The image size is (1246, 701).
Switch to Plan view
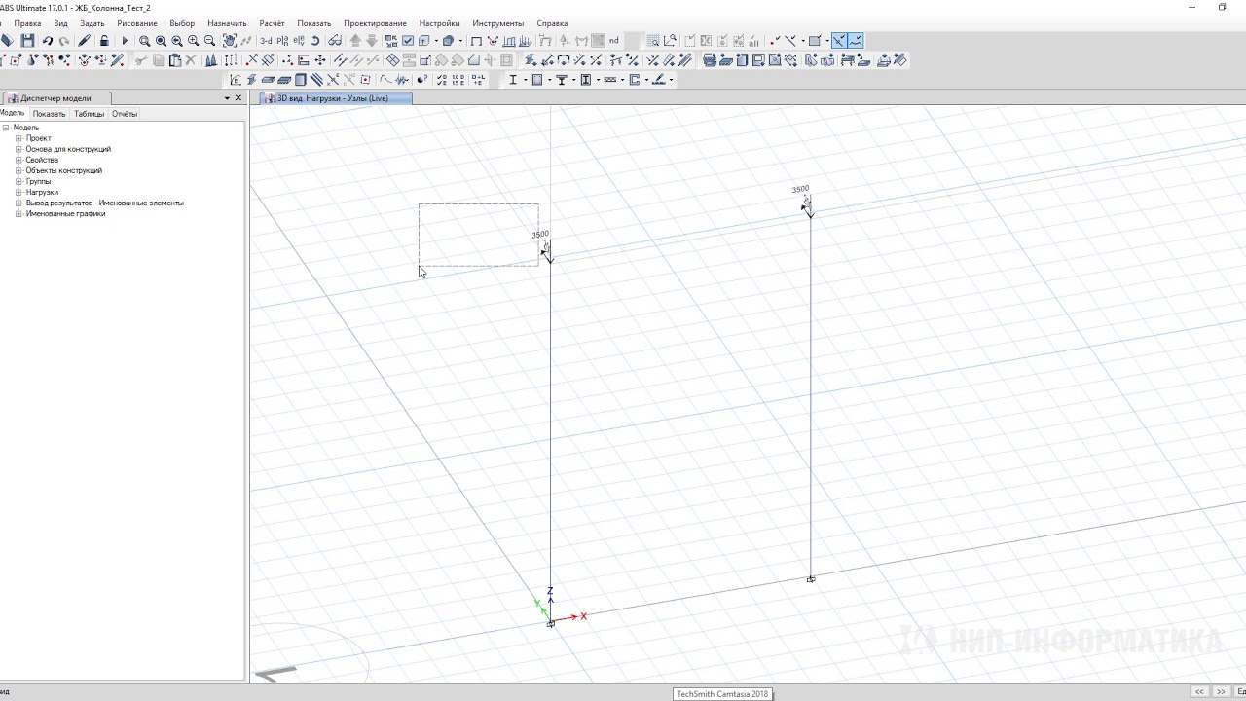(282, 41)
